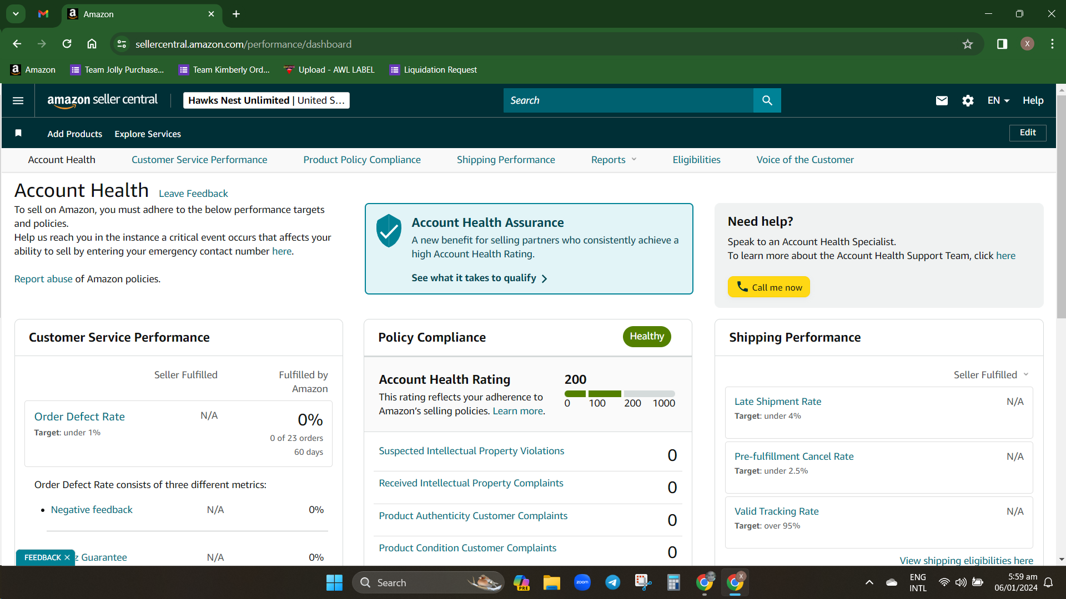
Task: Open the Customer Service Performance tab
Action: coord(199,160)
